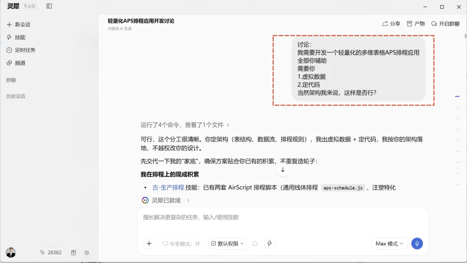Click the 26362 credits counter
This screenshot has height=263, width=467.
click(51, 252)
